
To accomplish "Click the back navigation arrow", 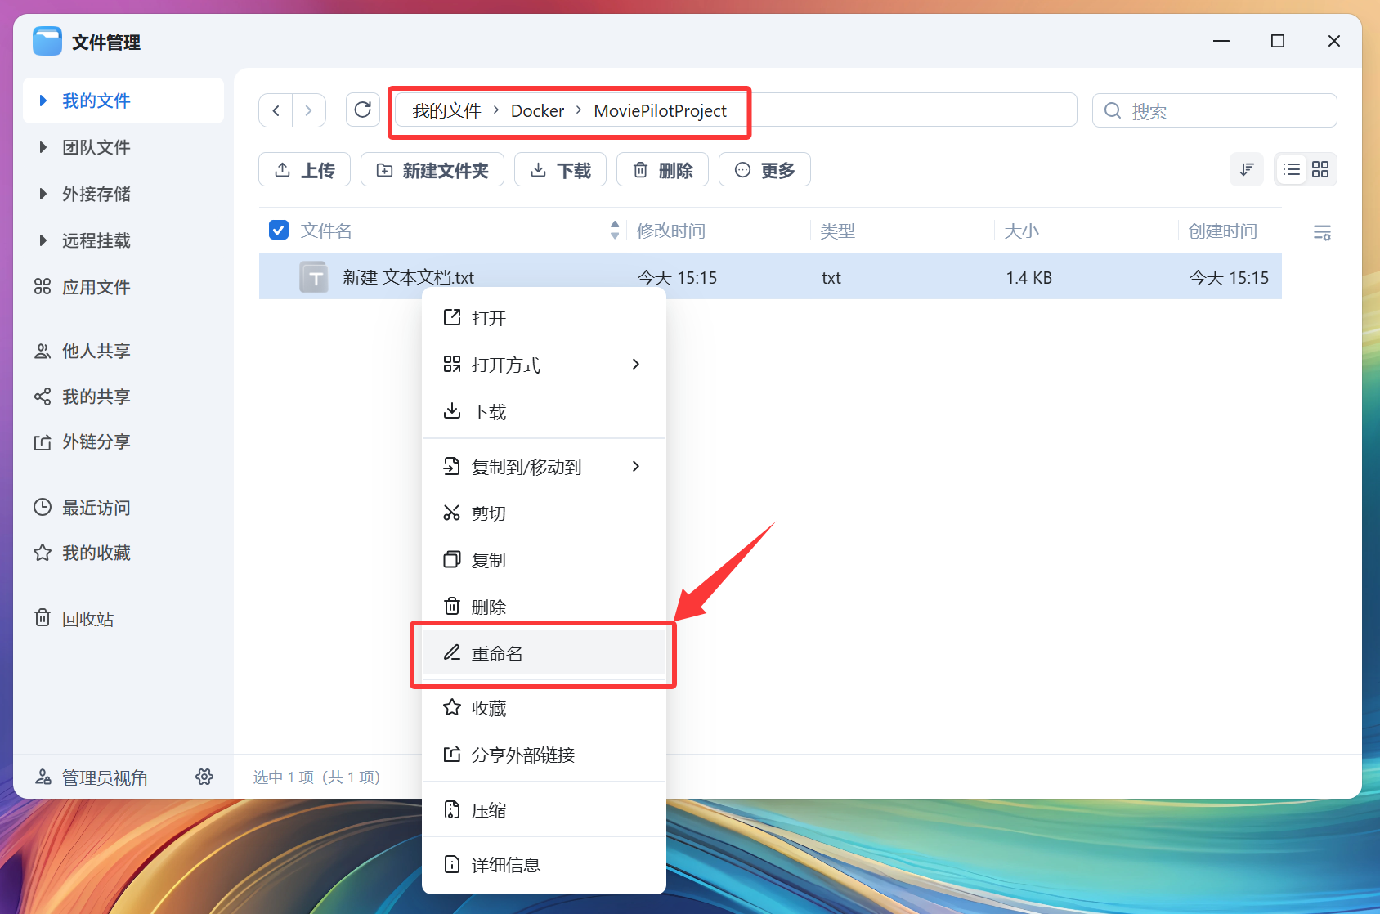I will tap(276, 110).
